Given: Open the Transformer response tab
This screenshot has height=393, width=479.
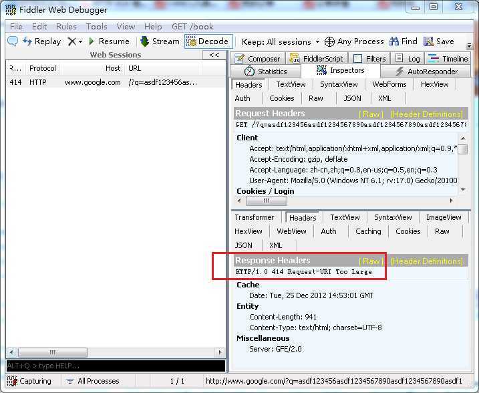Looking at the screenshot, I should tap(254, 218).
